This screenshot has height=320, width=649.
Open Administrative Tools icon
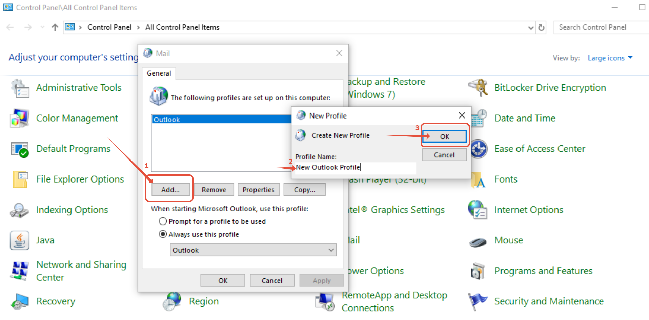(x=20, y=88)
